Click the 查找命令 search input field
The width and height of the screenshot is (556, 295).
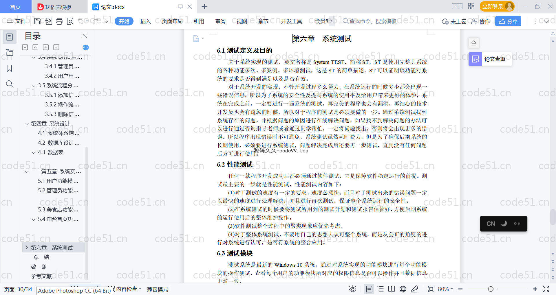coord(373,21)
